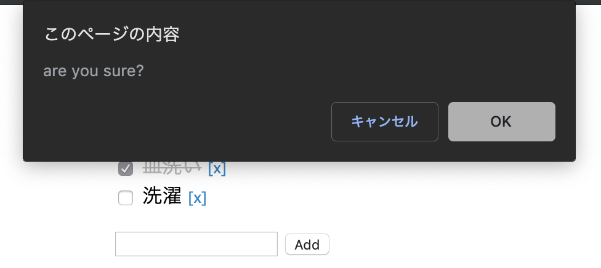Delete the 洗濯 item via its [x]

pos(197,198)
